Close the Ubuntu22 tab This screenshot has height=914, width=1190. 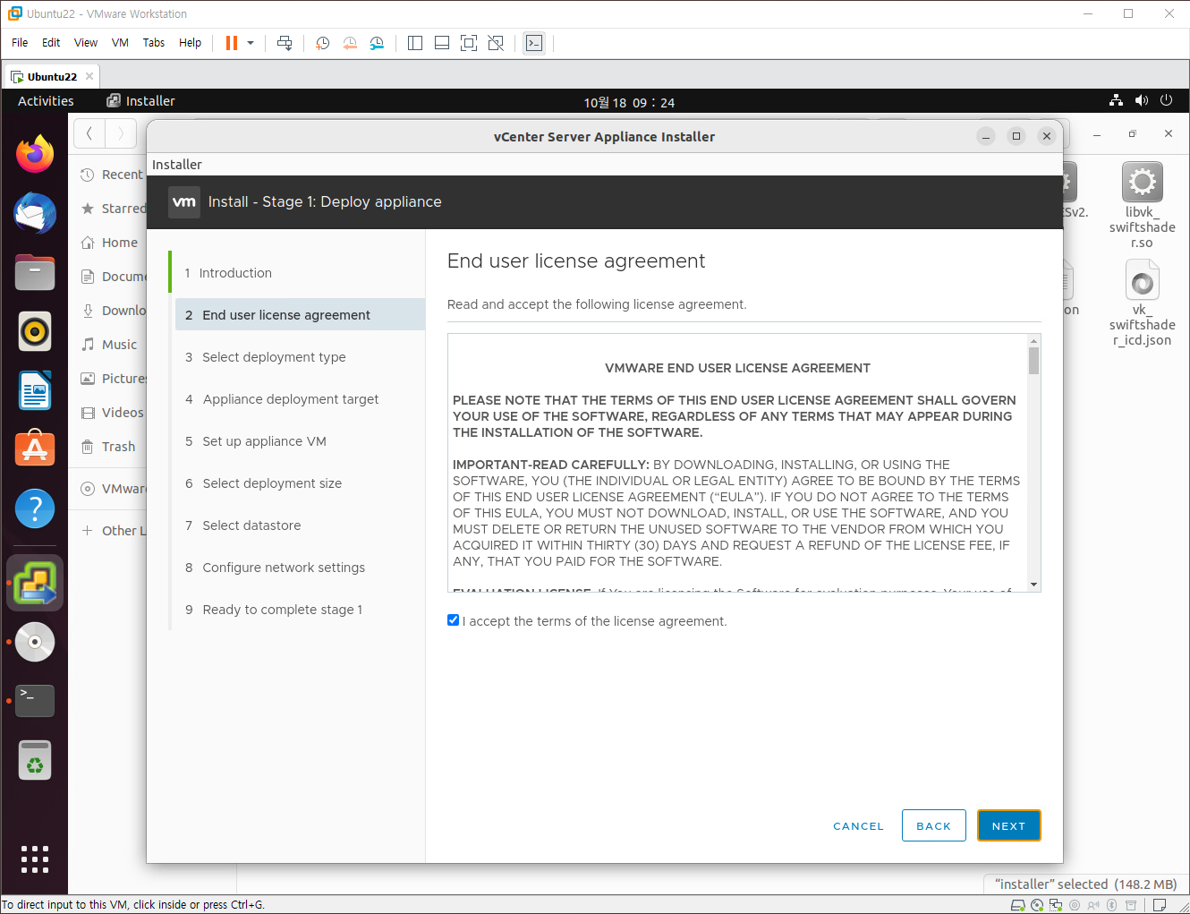click(89, 77)
